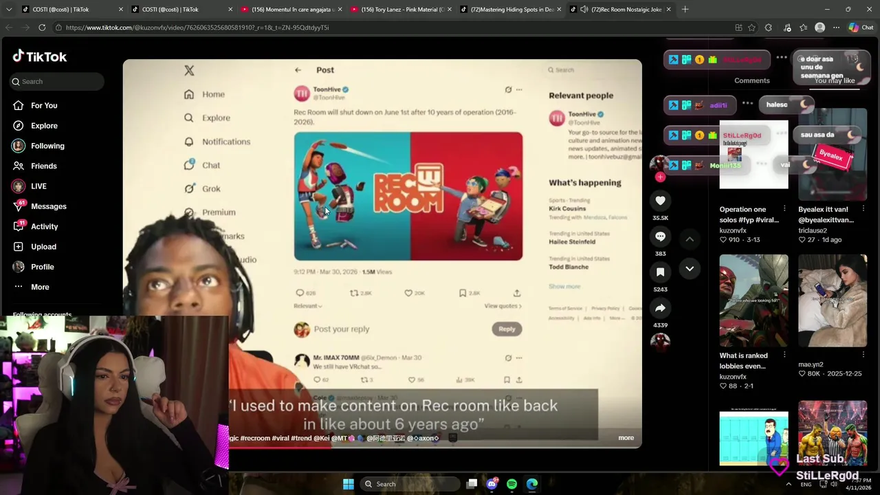Image resolution: width=880 pixels, height=495 pixels.
Task: Open kuzonvfx link under 'Operation one solos'
Action: pos(733,230)
